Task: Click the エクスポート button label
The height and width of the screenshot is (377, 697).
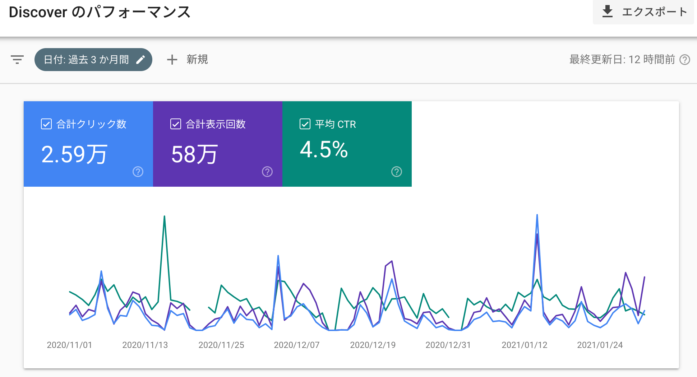Action: coord(655,12)
